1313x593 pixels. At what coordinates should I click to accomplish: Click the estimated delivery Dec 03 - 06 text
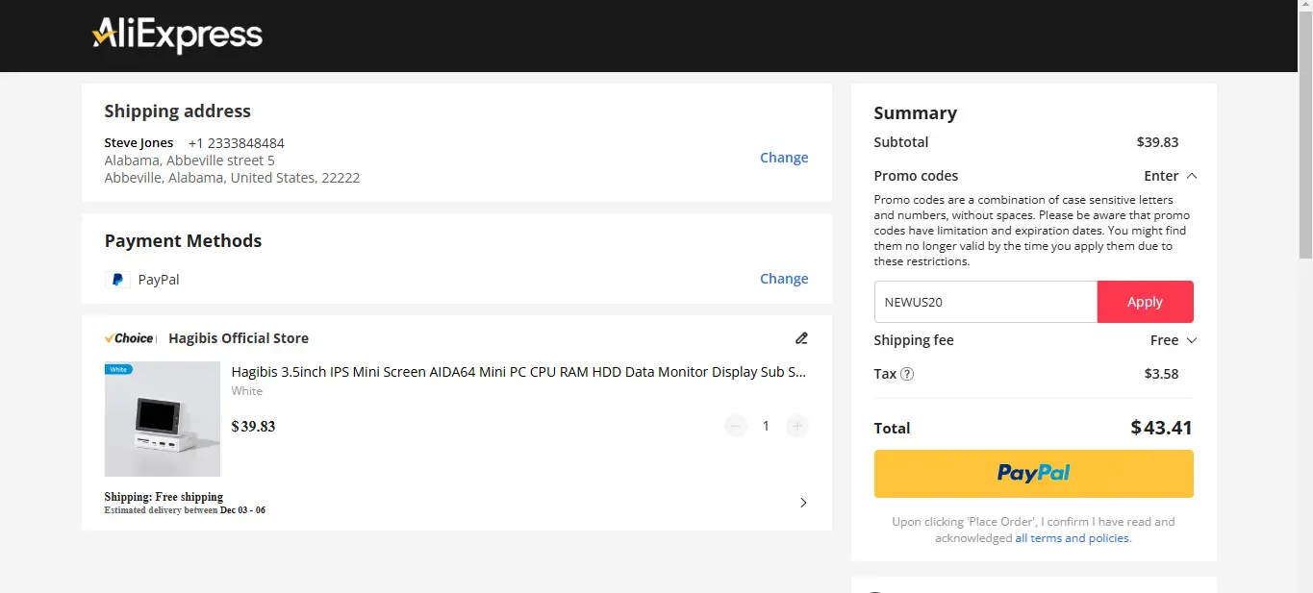pyautogui.click(x=242, y=510)
